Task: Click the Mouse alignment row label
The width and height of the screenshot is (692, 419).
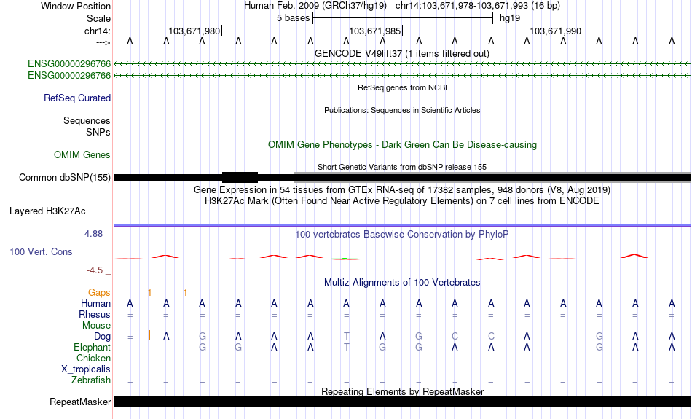Action: (96, 326)
